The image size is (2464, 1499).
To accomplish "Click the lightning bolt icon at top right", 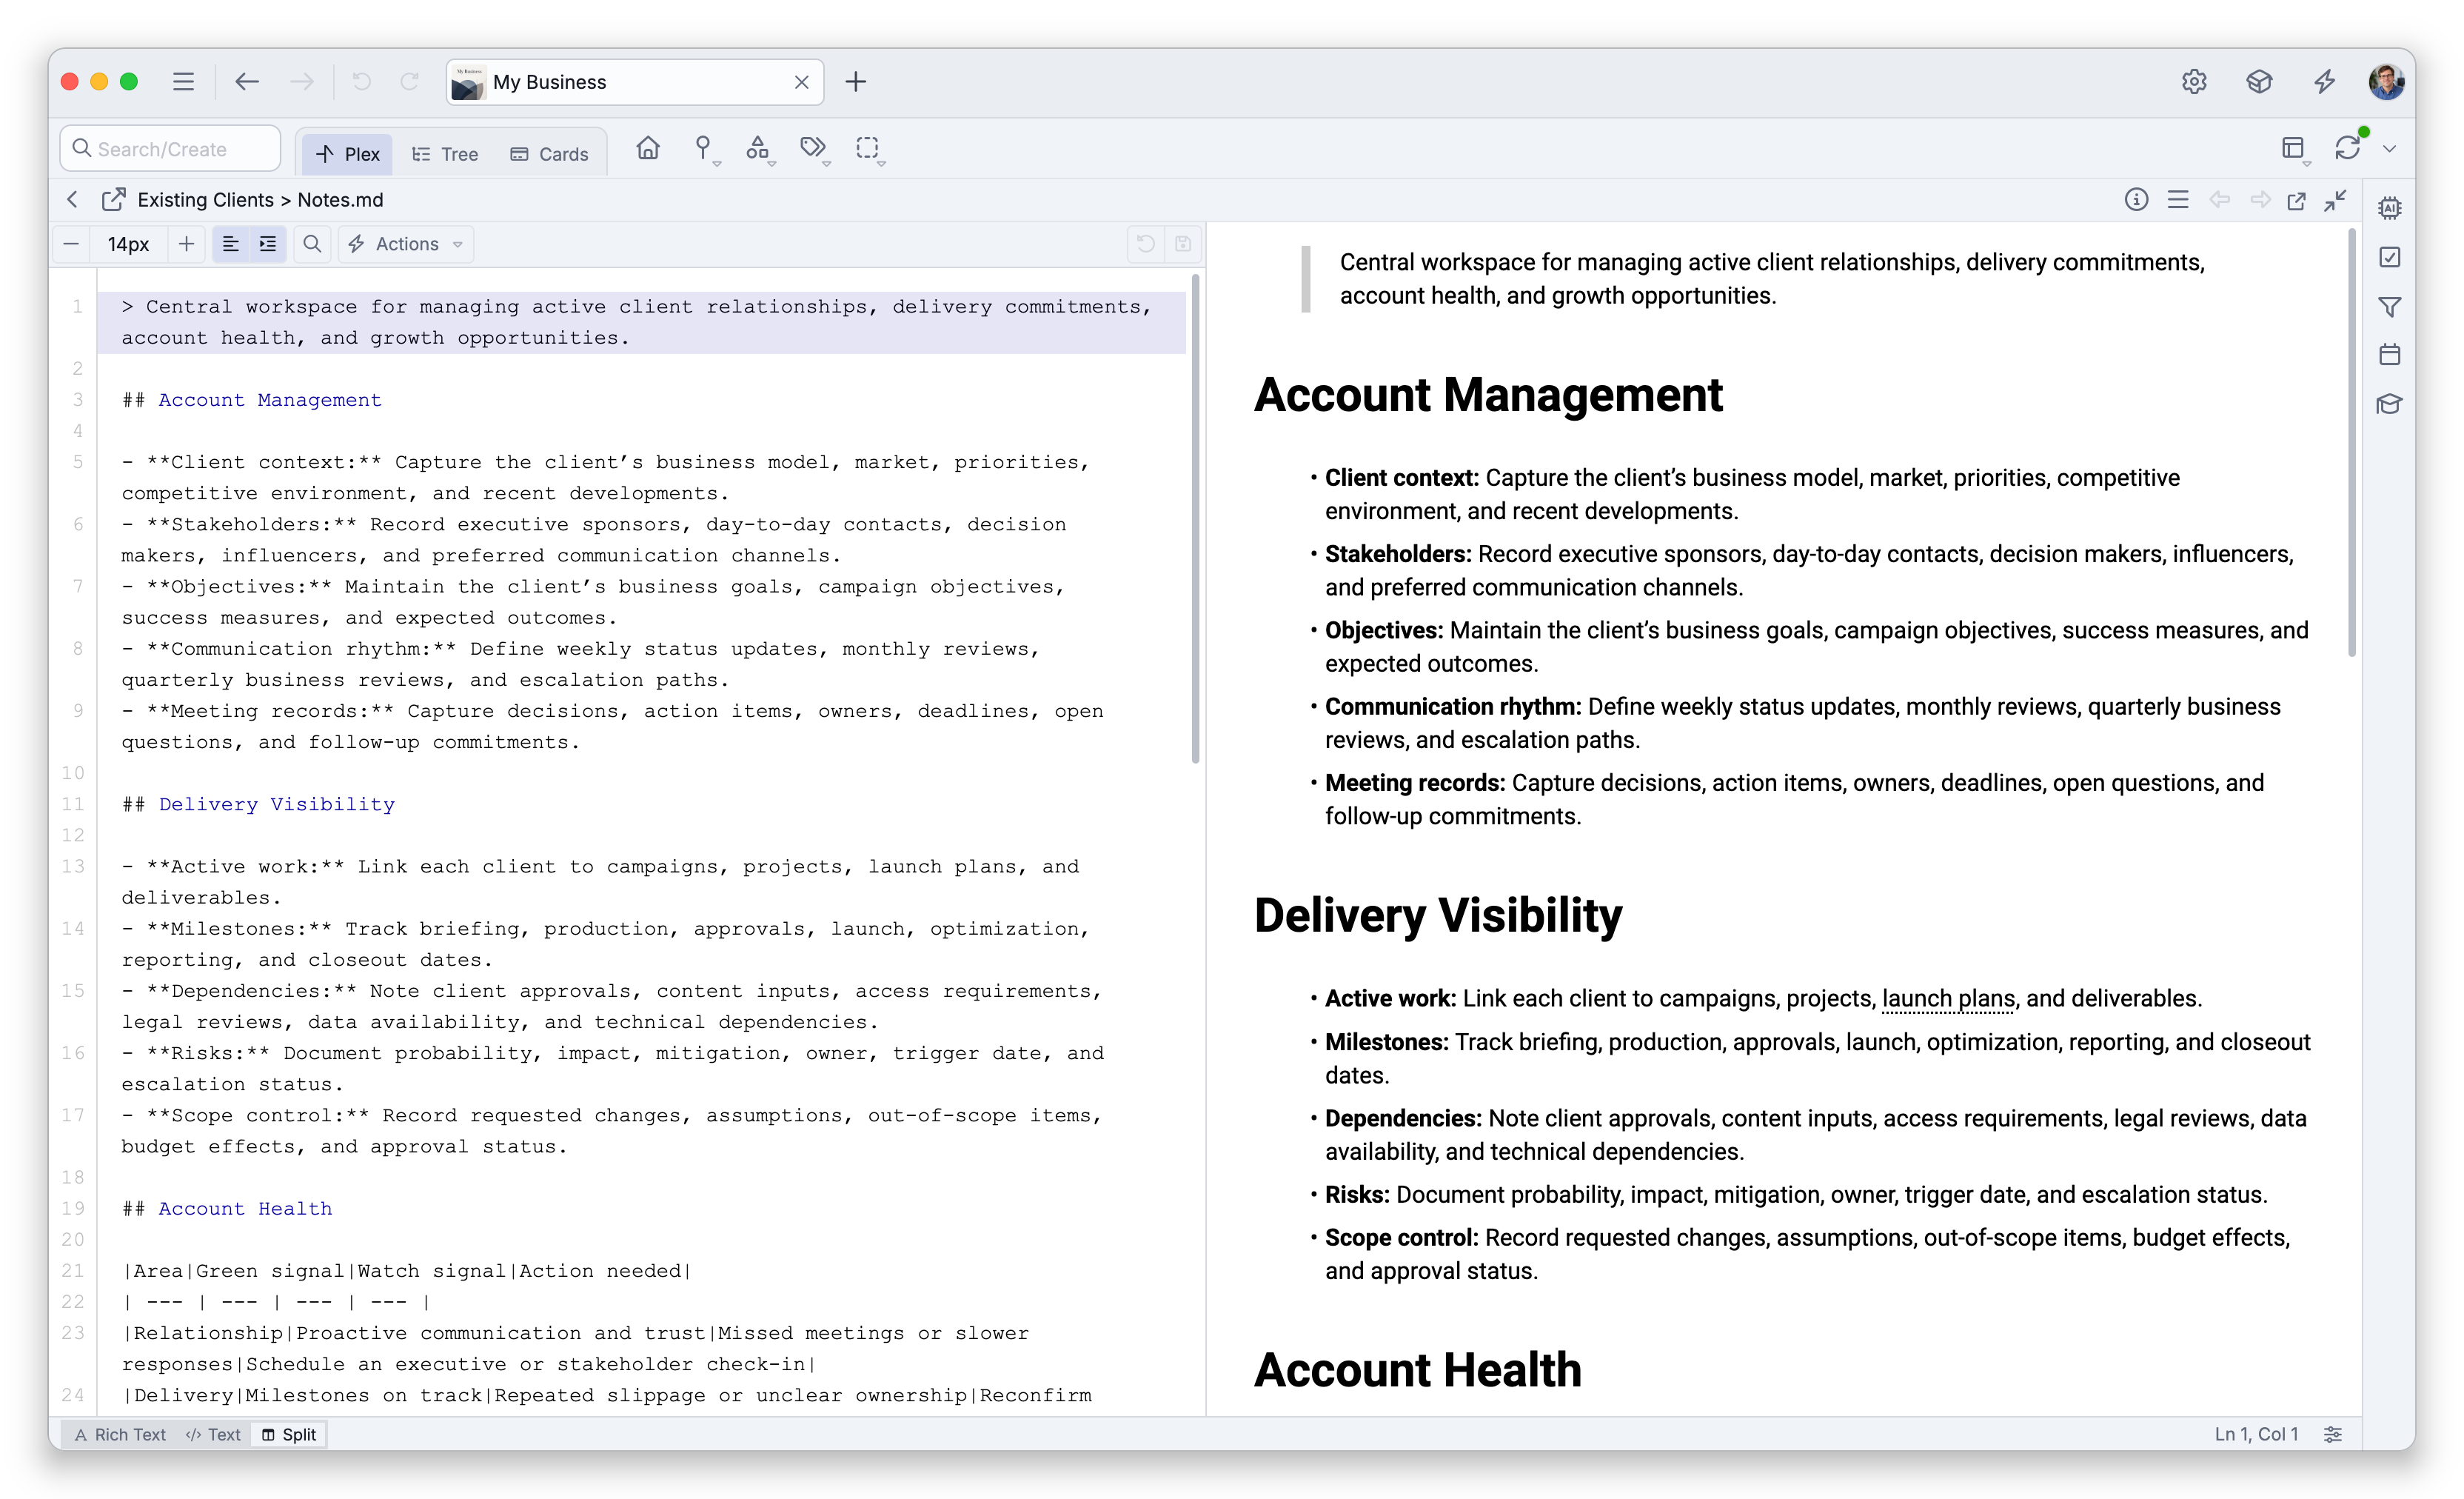I will pos(2324,82).
